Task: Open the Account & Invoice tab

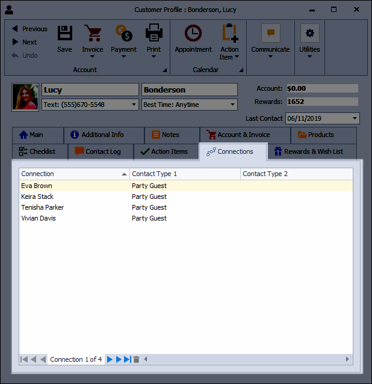Action: (x=246, y=135)
